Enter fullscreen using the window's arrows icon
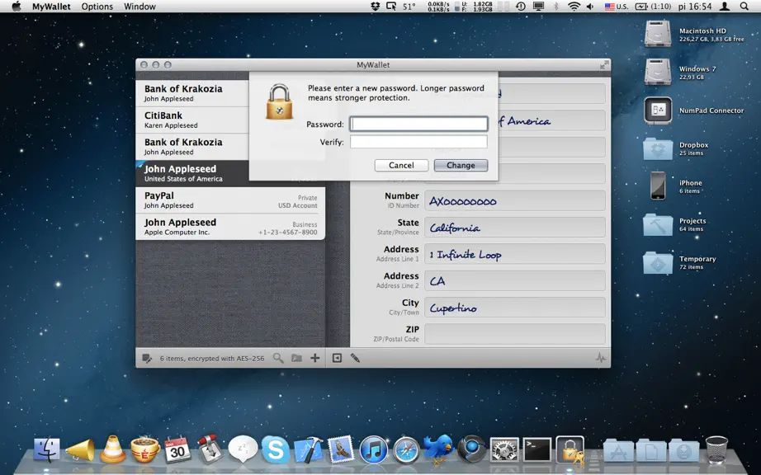 tap(603, 65)
